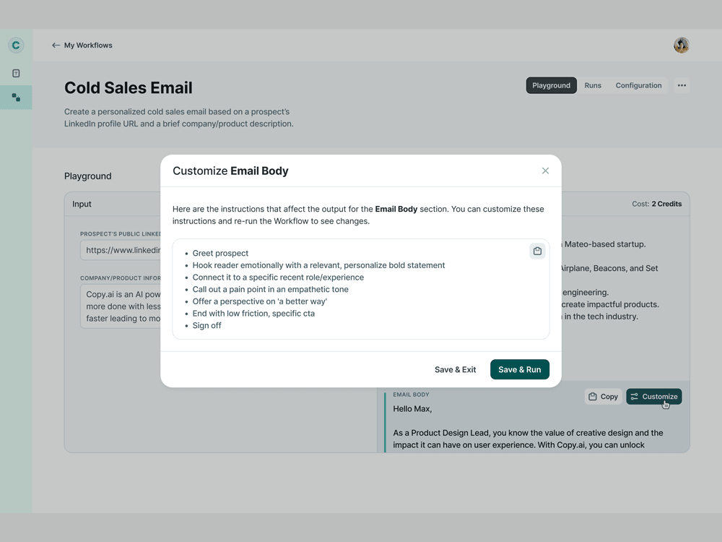Screen dimensions: 722x542
Task: Click the company/product information text area
Action: point(121,306)
